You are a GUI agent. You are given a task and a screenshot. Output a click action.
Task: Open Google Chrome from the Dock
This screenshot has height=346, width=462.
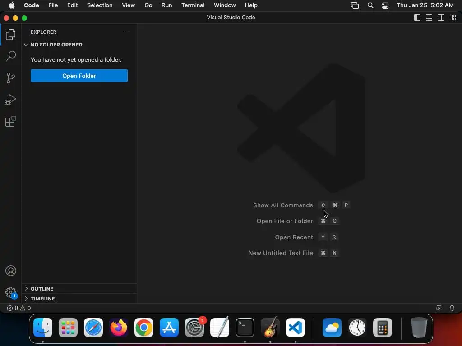click(x=144, y=328)
